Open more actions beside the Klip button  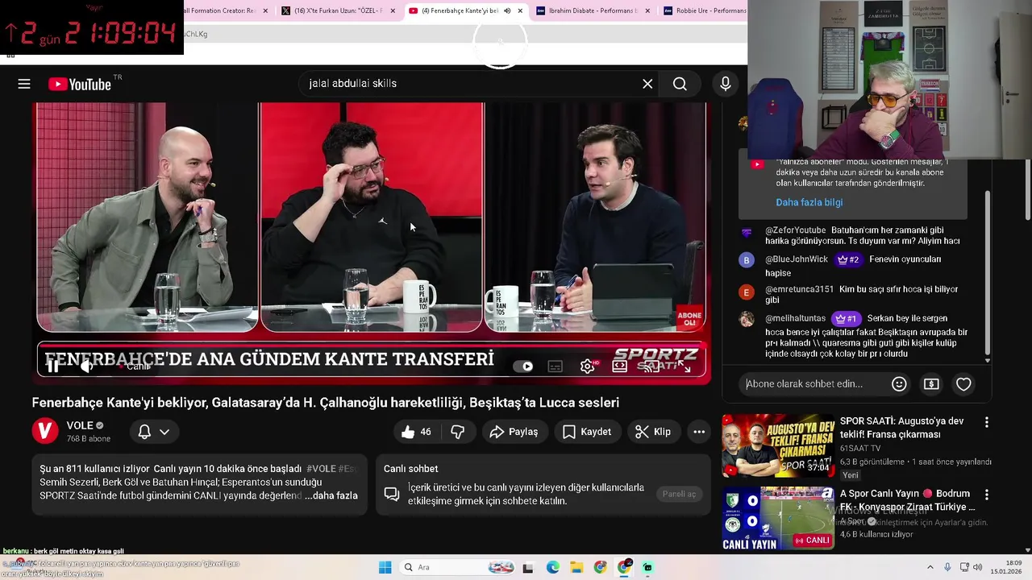click(699, 432)
